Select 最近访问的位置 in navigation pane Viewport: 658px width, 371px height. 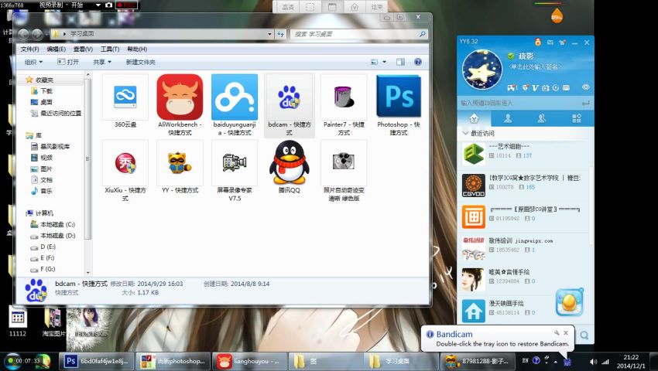(x=57, y=113)
